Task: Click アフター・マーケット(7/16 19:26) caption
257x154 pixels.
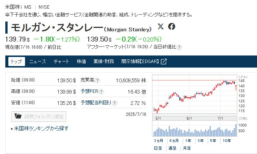Action: coord(118,47)
